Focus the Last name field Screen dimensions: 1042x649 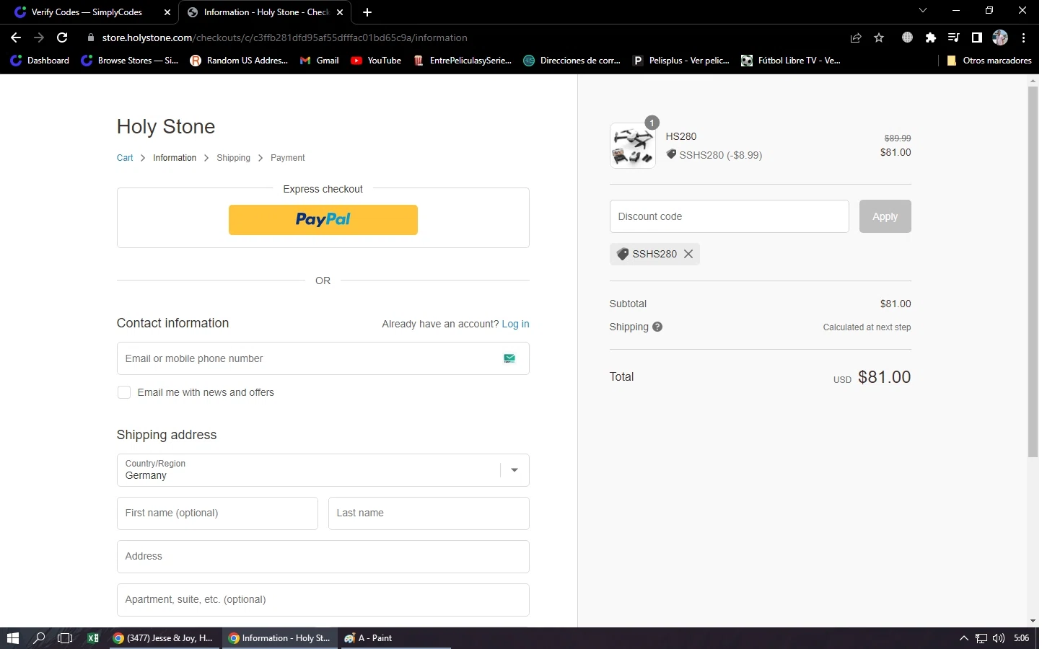(x=429, y=513)
